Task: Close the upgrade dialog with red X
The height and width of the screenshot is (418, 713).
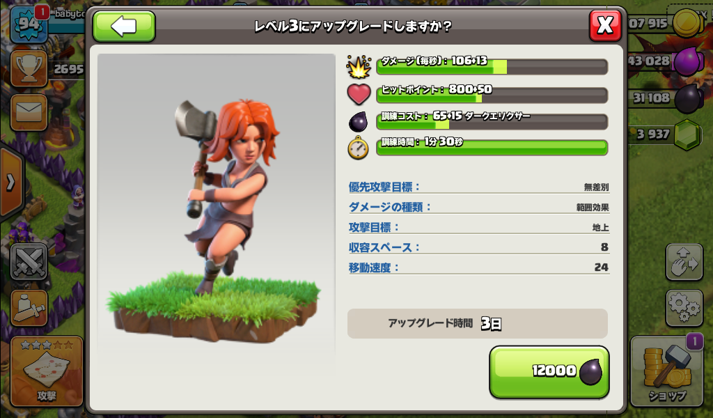Action: point(605,26)
